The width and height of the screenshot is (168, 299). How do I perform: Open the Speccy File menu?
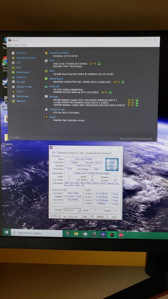tap(10, 45)
